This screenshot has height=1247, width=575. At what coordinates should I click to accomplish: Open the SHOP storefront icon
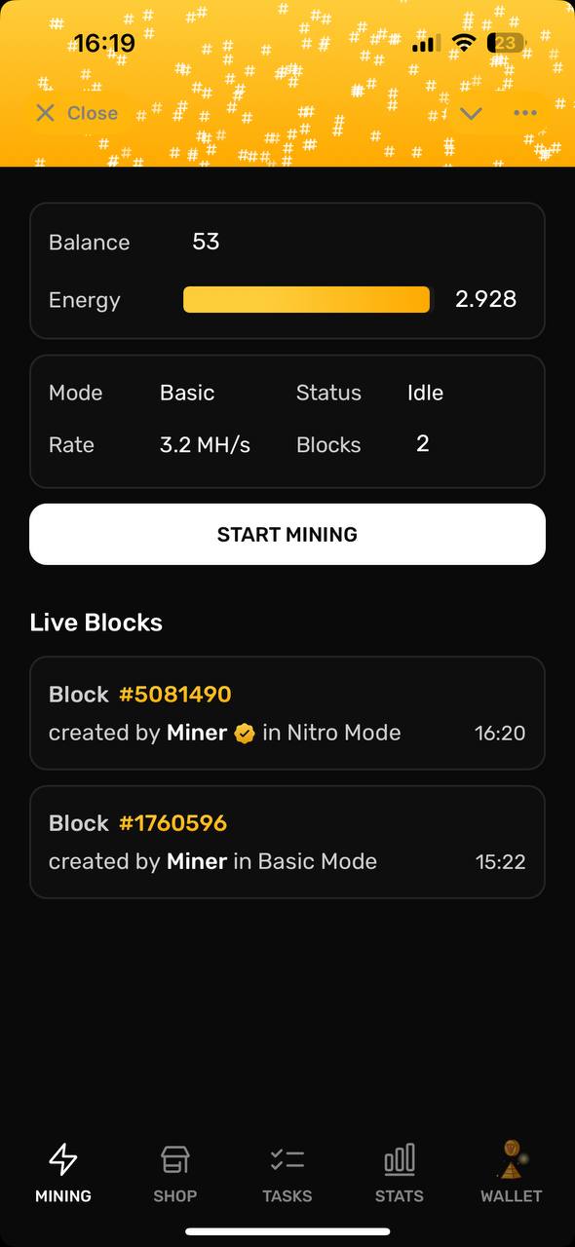point(174,1158)
